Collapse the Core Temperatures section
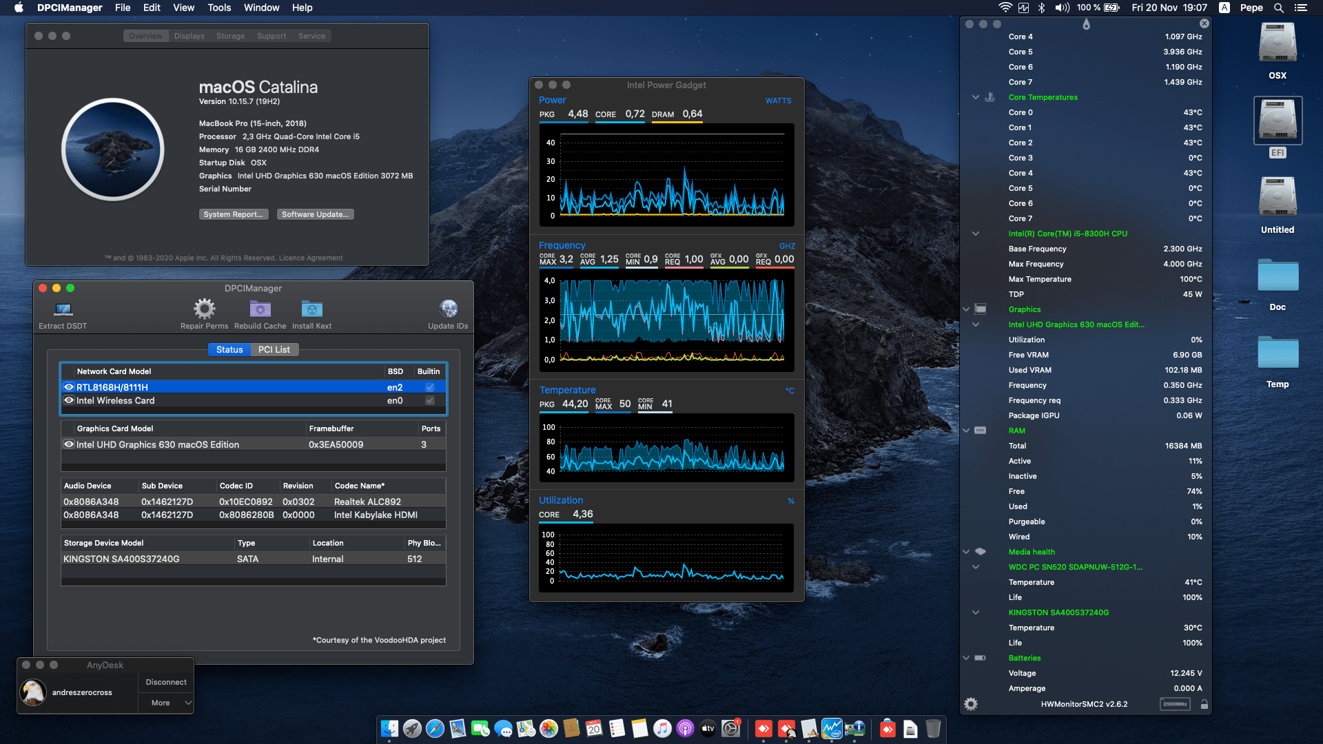 pos(976,97)
